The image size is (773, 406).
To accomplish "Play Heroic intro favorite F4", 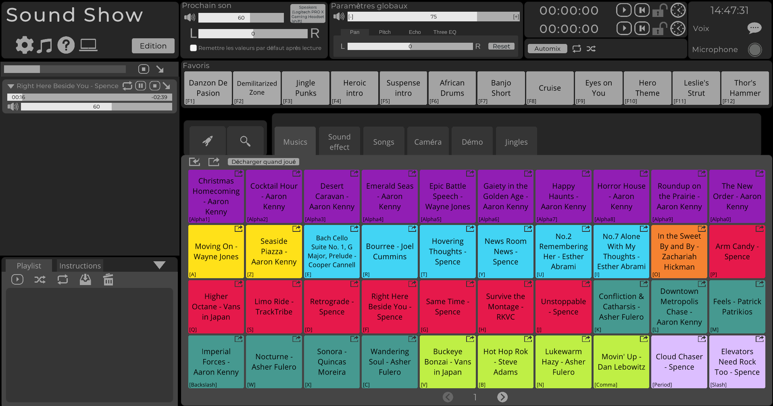I will click(x=354, y=88).
